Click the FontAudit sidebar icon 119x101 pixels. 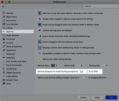4,39
